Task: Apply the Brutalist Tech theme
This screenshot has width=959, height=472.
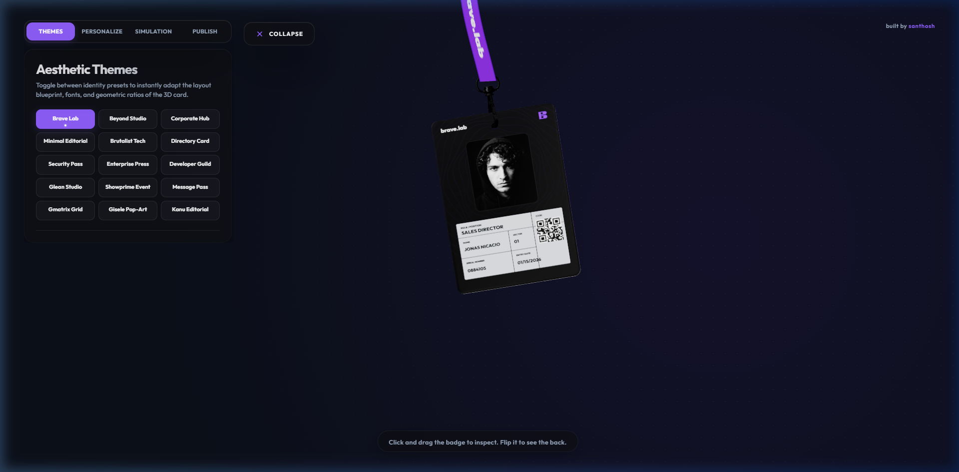Action: pos(128,141)
